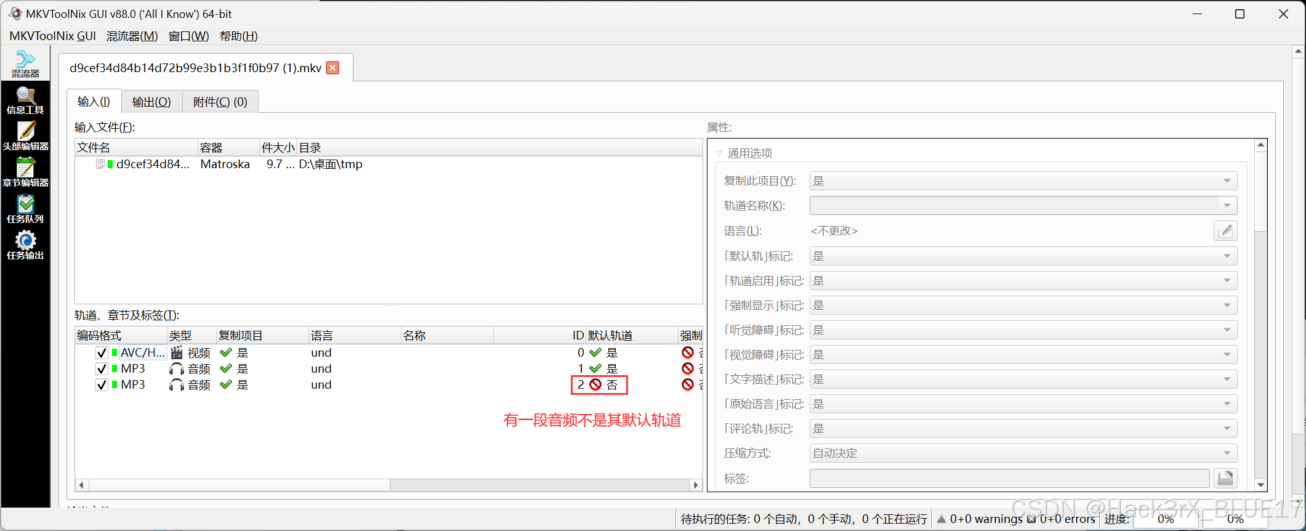Click the video clapperboard icon in AVC/H row

coord(177,352)
